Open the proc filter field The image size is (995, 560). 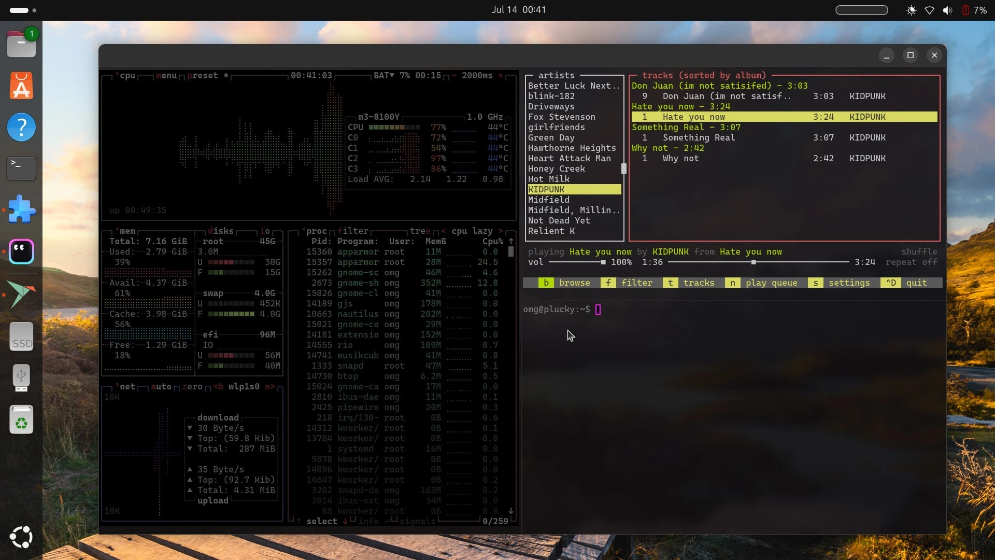353,231
